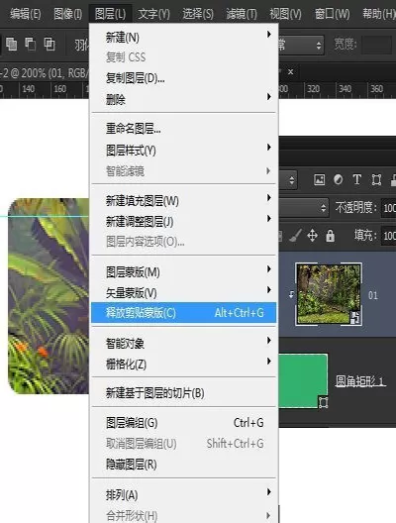Toggle lock position move icon
Image resolution: width=396 pixels, height=523 pixels.
point(312,236)
